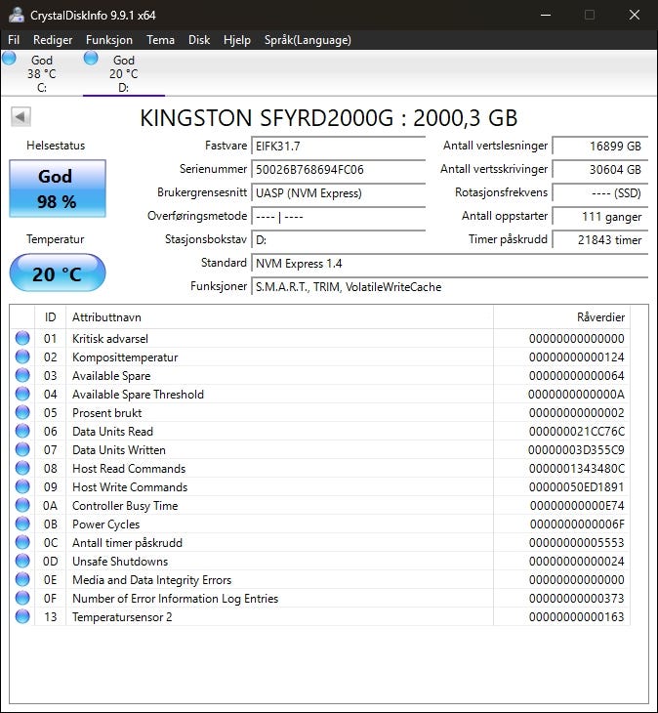The image size is (658, 713).
Task: Click the God 98 % health status button
Action: coord(58,189)
